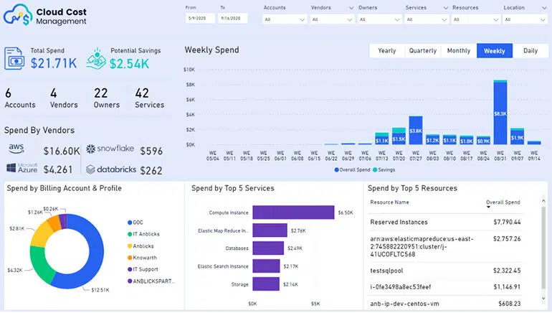Select the AWS vendor logo
The image size is (552, 313).
pos(16,149)
